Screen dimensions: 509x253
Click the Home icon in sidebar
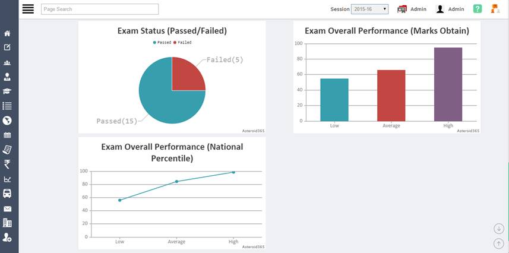(7, 33)
